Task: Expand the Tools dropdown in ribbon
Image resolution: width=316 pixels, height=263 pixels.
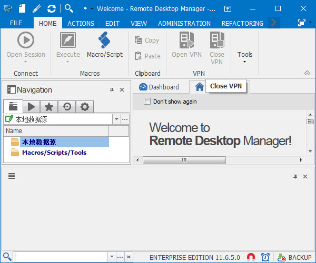Action: pos(245,57)
